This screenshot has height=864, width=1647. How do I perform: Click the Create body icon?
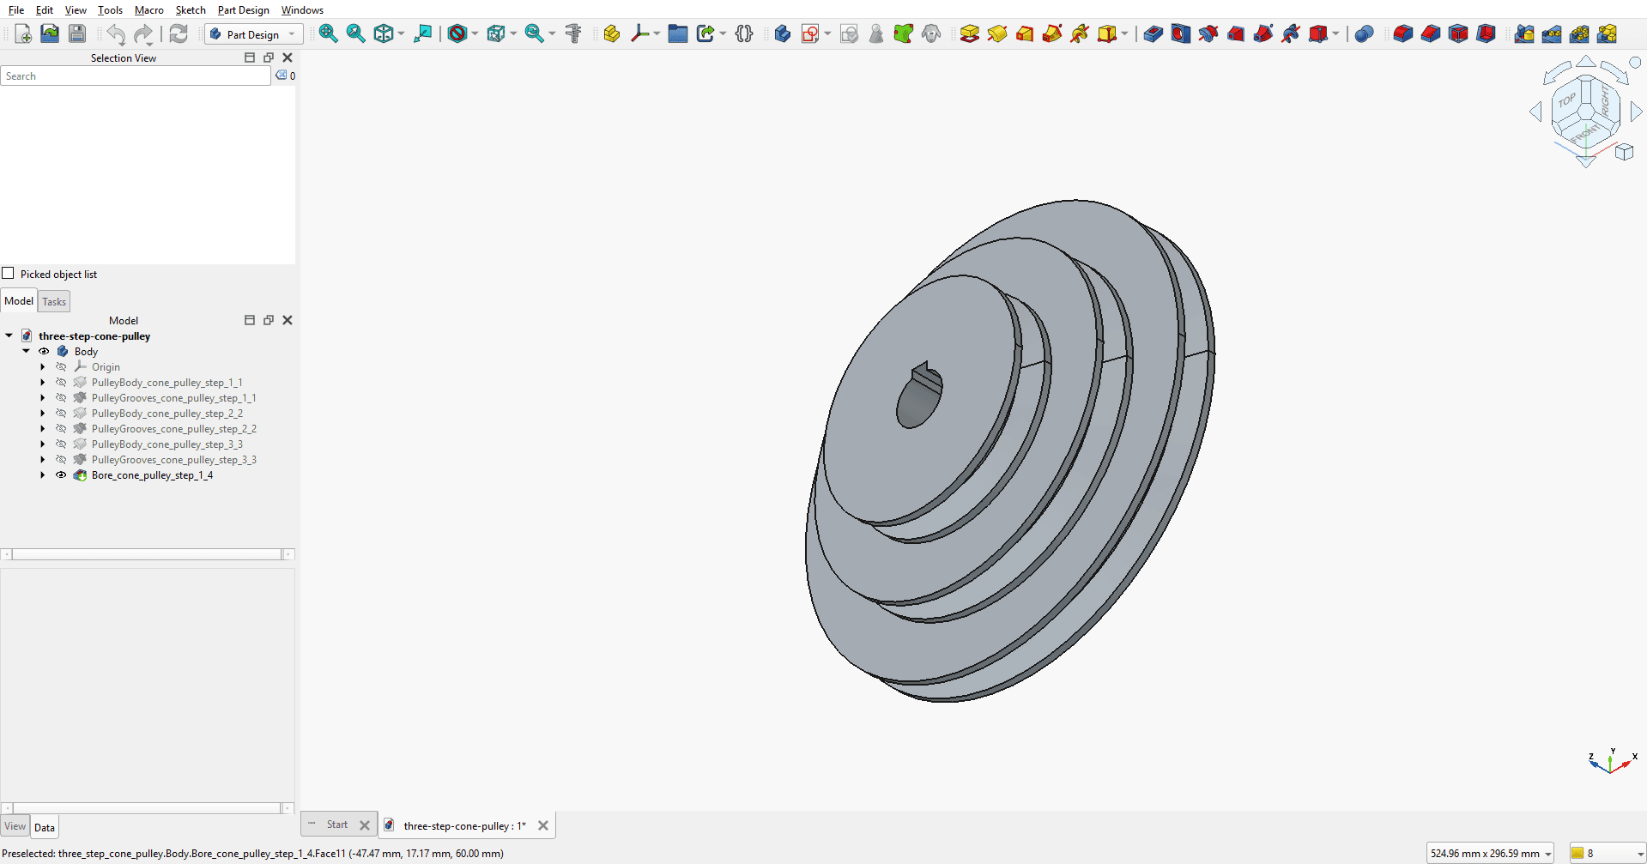click(782, 33)
